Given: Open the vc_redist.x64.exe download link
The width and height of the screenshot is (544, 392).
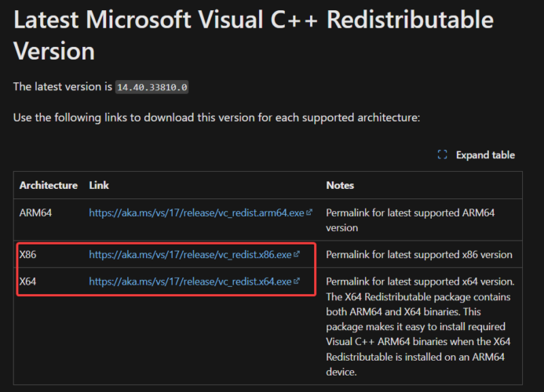Looking at the screenshot, I should click(190, 281).
